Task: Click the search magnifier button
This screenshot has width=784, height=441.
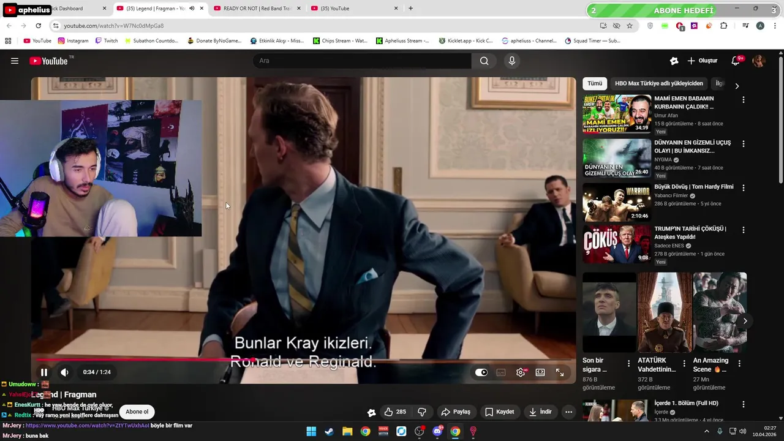Action: pyautogui.click(x=484, y=61)
